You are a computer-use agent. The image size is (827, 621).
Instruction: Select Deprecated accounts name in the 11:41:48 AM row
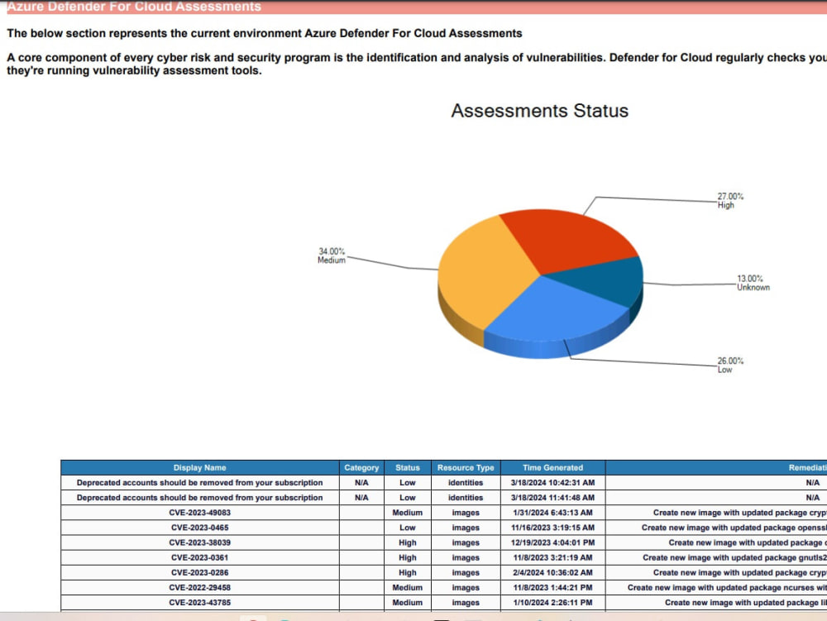click(200, 497)
